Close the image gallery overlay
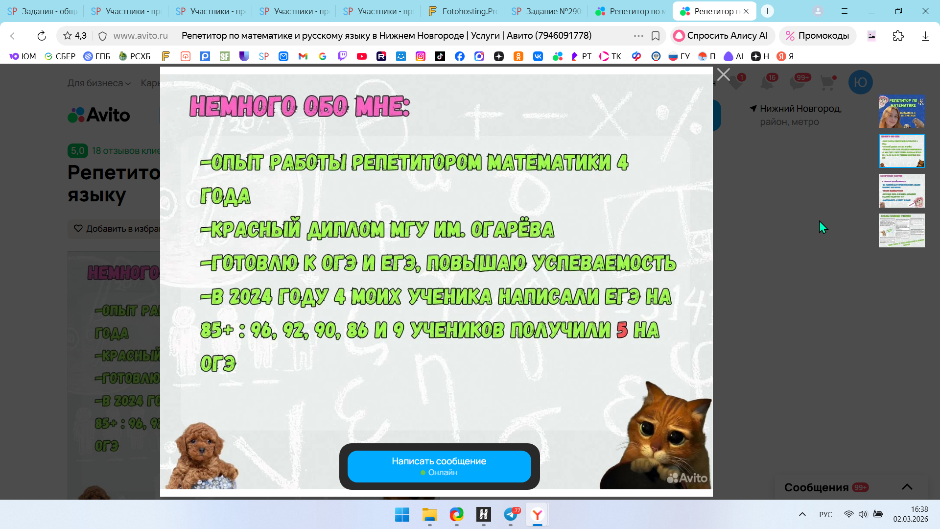 pos(723,74)
